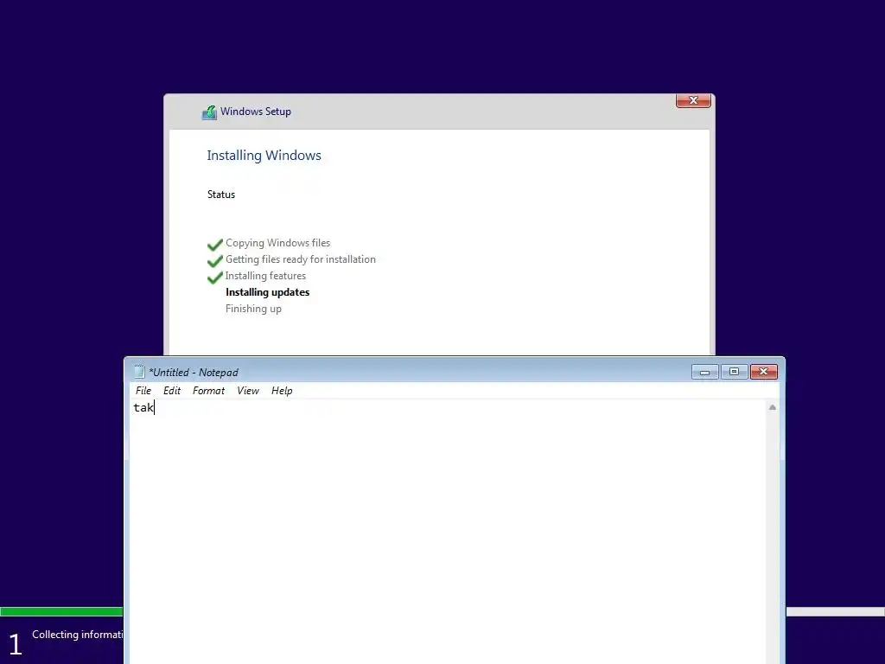Minimize the Notepad window
The height and width of the screenshot is (664, 885).
pos(705,372)
